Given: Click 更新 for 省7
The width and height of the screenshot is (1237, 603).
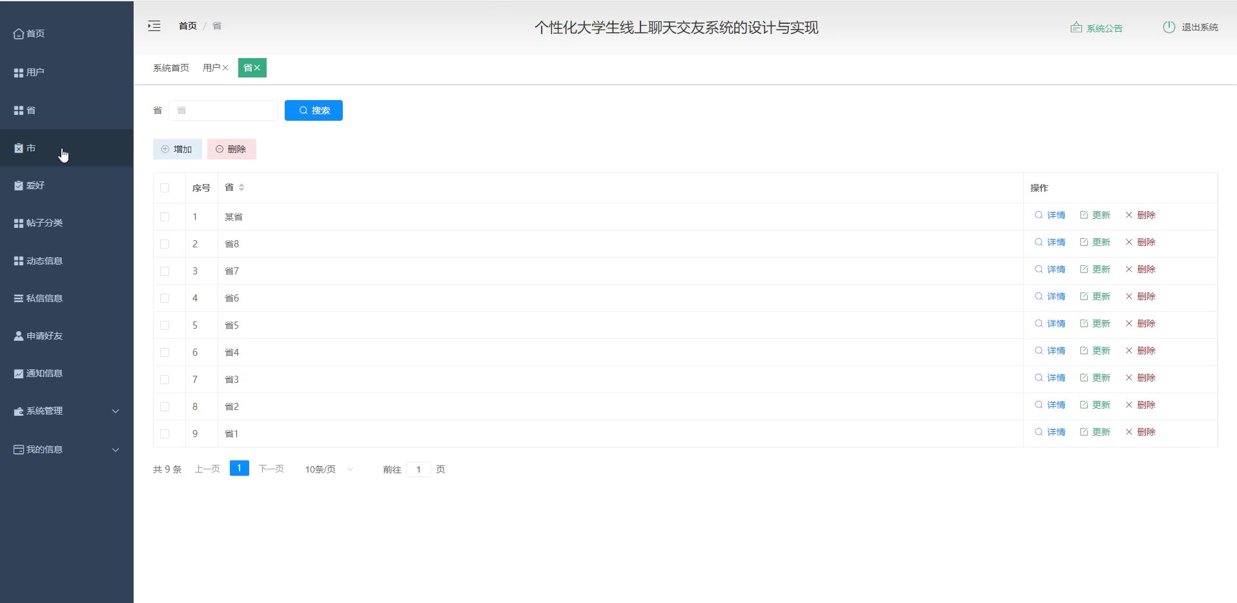Looking at the screenshot, I should (1095, 269).
